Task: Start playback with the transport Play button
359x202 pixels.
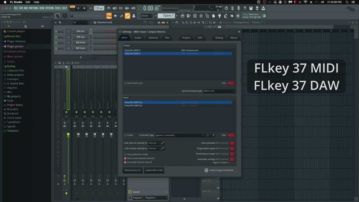Action: 78,8
